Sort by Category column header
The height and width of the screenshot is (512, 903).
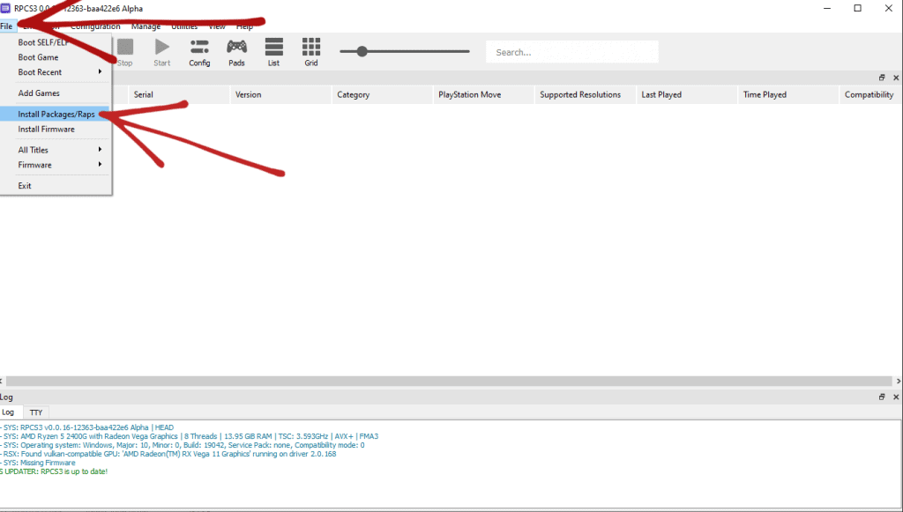353,94
